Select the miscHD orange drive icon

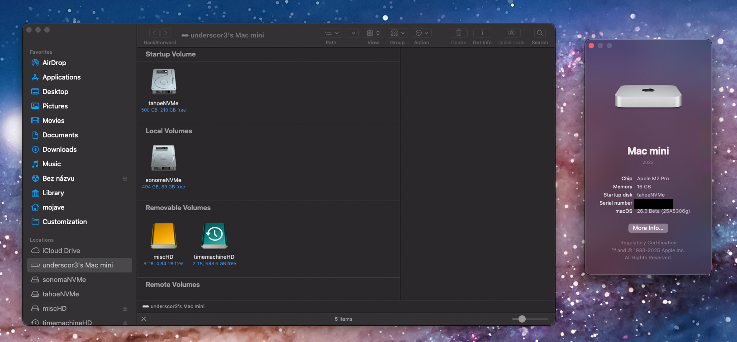click(164, 235)
